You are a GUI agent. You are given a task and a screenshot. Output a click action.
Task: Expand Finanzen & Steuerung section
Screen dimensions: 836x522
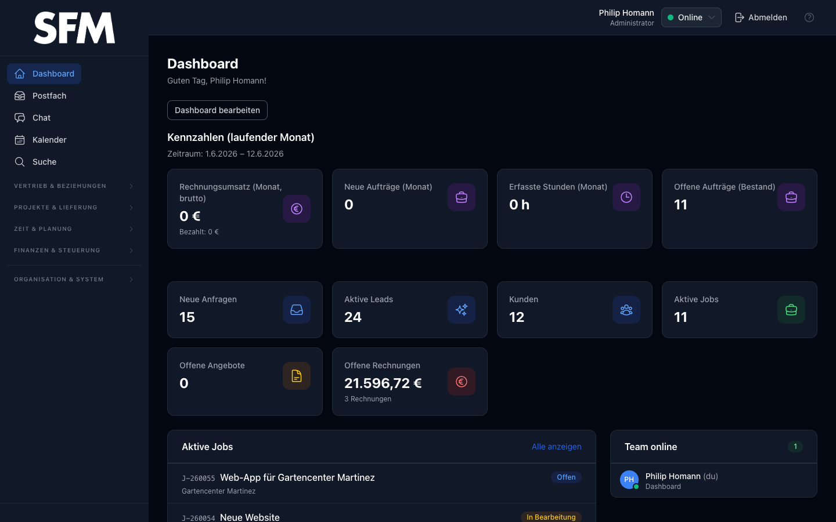tap(74, 251)
